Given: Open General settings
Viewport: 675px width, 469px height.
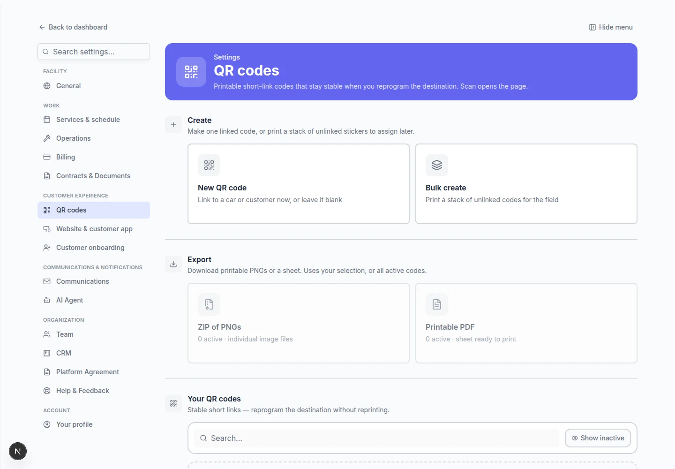Looking at the screenshot, I should click(x=94, y=86).
